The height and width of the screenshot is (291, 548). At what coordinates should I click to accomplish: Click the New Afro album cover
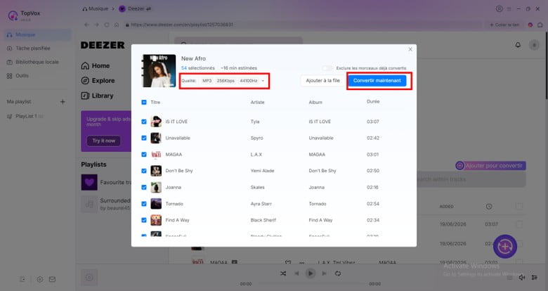click(159, 71)
